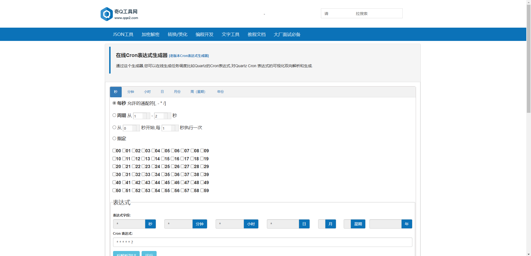Click the 奇Q工具网 logo icon
531x256 pixels.
coord(106,14)
